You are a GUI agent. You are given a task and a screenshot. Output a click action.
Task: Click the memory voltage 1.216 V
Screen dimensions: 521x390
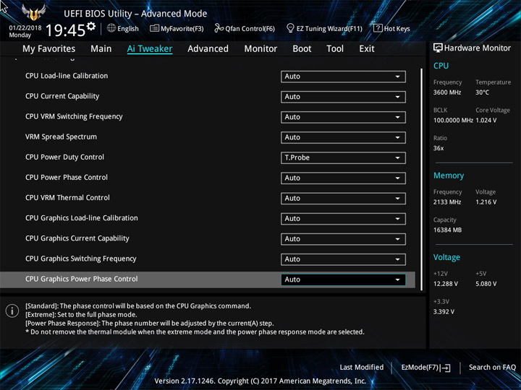pyautogui.click(x=486, y=202)
